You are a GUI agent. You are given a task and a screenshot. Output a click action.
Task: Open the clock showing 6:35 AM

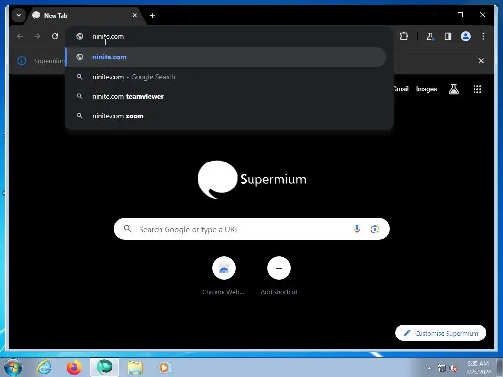pos(478,368)
